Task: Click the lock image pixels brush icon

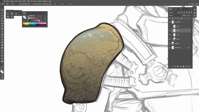Action: pyautogui.click(x=175, y=18)
